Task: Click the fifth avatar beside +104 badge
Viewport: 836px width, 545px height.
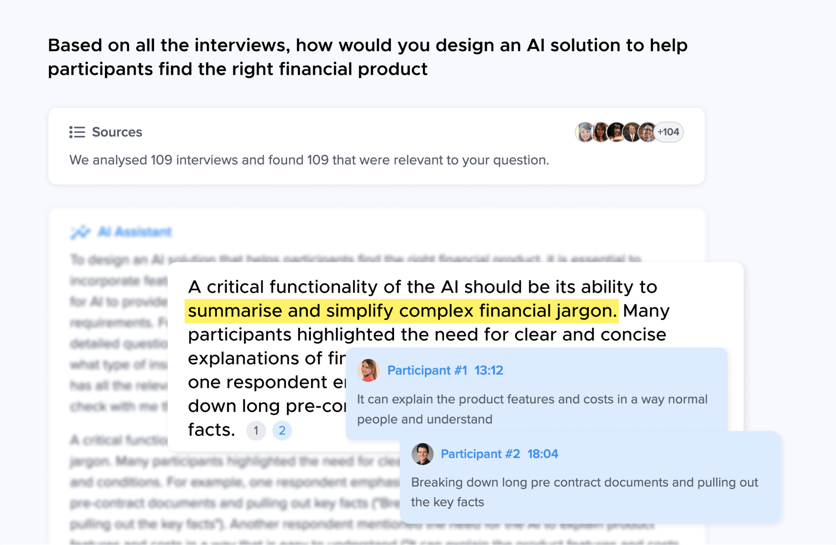Action: point(647,132)
